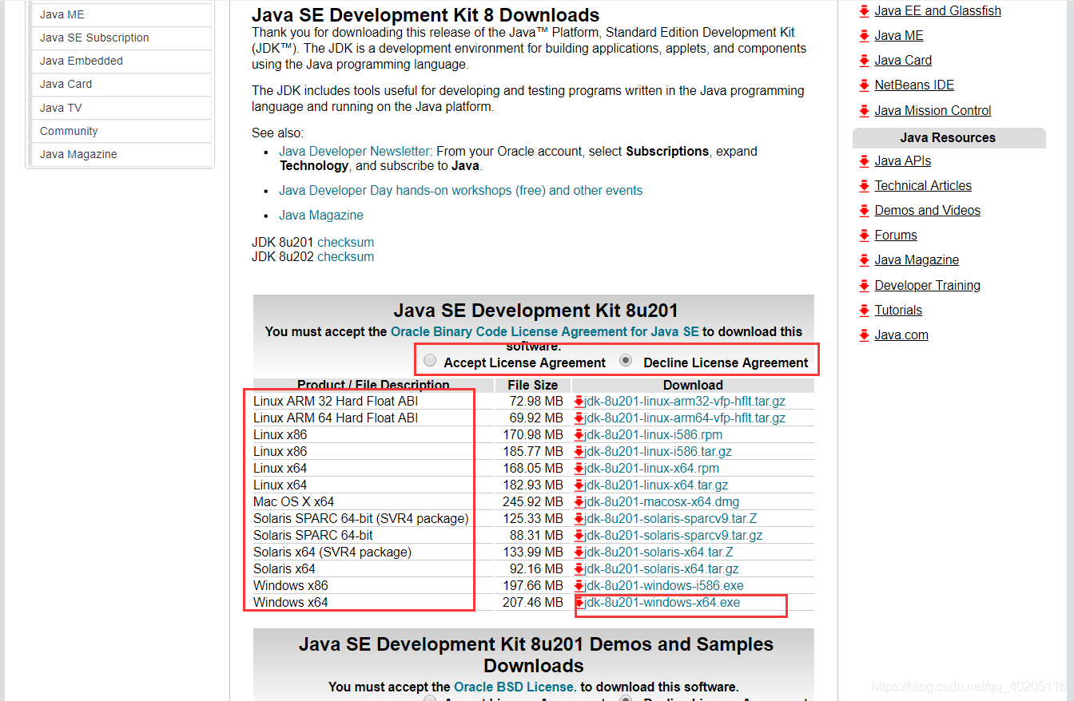The height and width of the screenshot is (701, 1074).
Task: Click the red arrow icon beside Java.com
Action: click(x=864, y=335)
